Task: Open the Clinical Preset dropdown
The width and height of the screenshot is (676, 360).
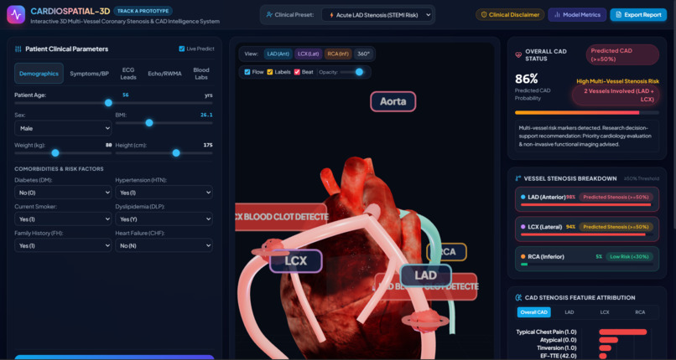Action: [377, 14]
